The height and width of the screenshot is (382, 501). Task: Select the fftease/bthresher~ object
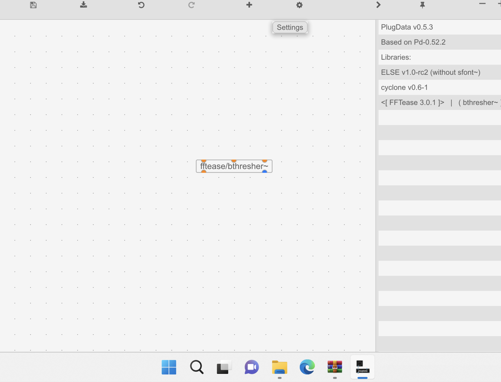point(234,166)
